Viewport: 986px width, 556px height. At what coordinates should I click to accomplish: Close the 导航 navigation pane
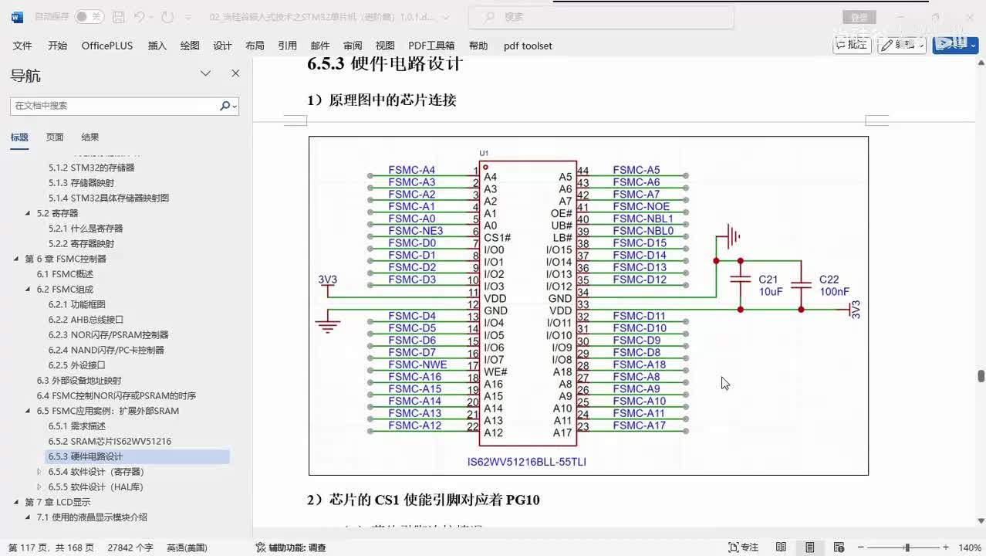pos(235,73)
